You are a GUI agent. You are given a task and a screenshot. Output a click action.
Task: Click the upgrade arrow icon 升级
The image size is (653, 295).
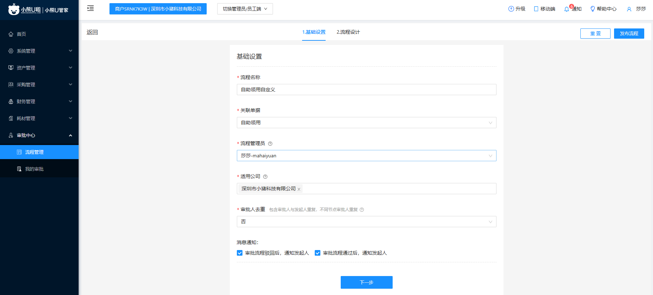point(511,9)
